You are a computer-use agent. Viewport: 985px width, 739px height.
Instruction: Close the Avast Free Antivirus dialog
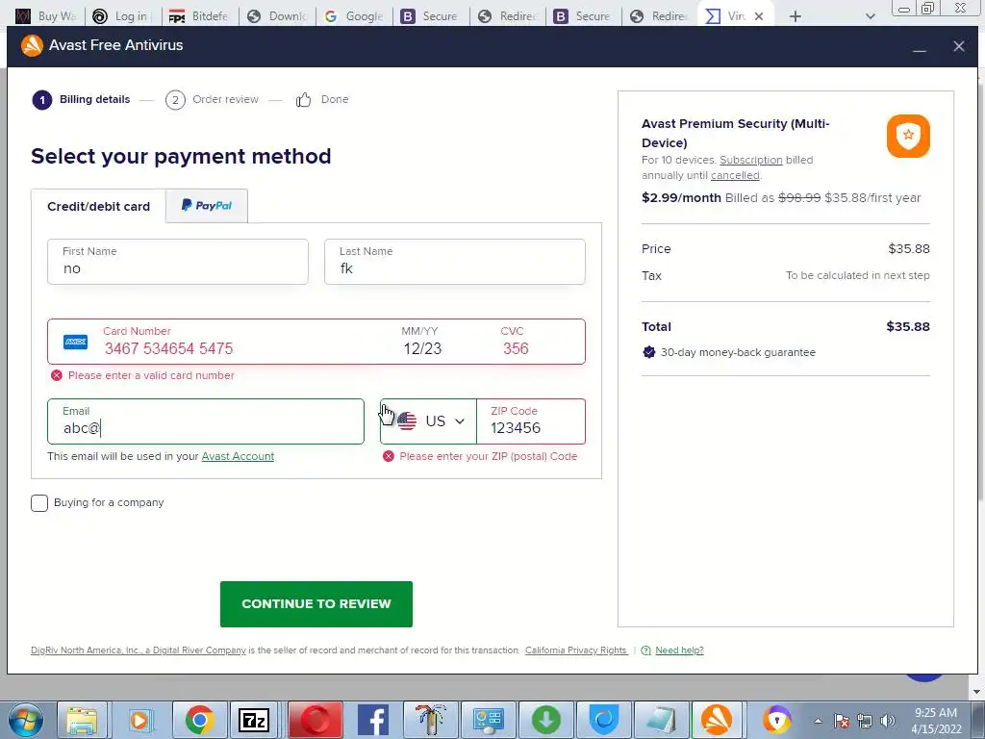(x=959, y=46)
